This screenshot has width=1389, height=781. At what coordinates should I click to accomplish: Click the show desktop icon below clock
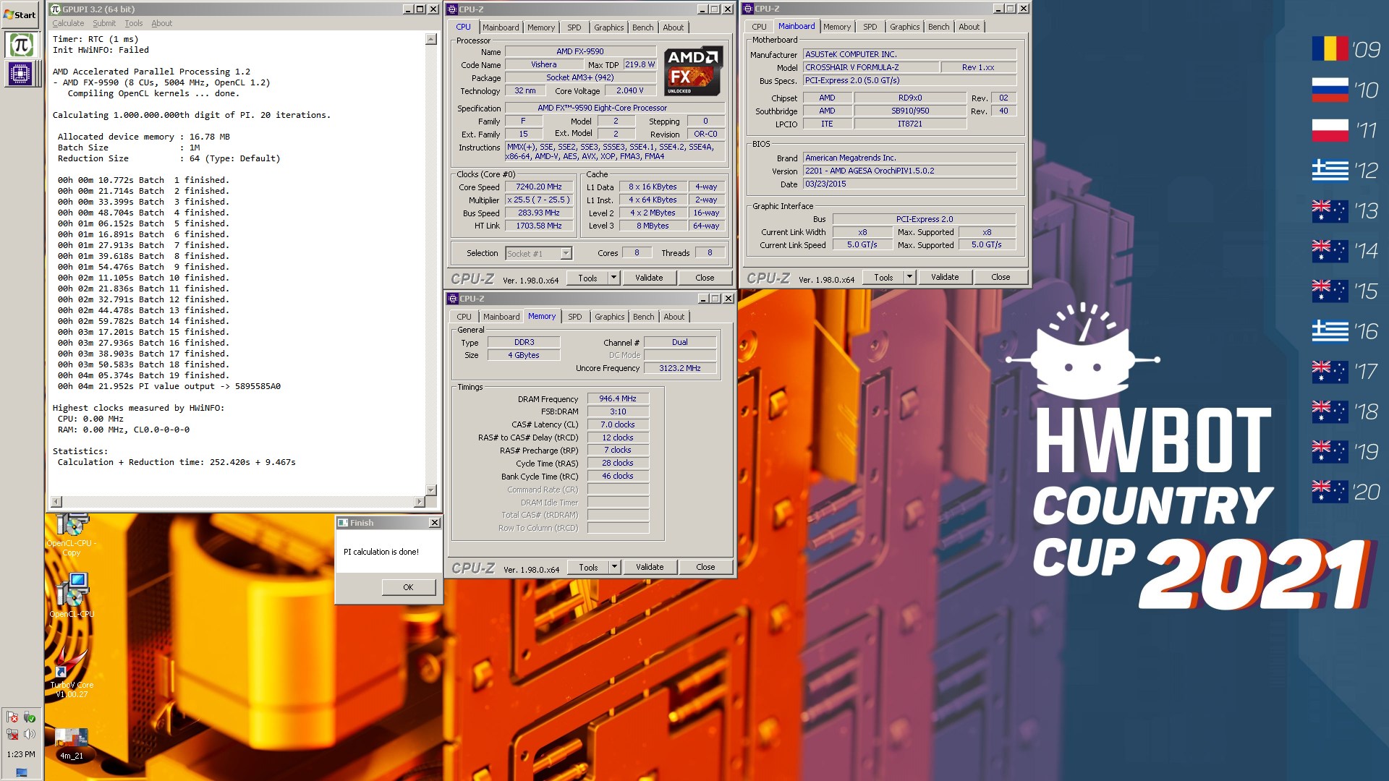point(21,772)
